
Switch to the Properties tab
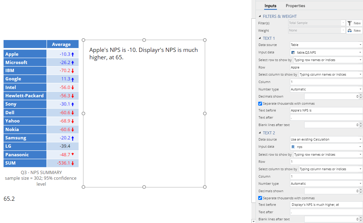(295, 6)
